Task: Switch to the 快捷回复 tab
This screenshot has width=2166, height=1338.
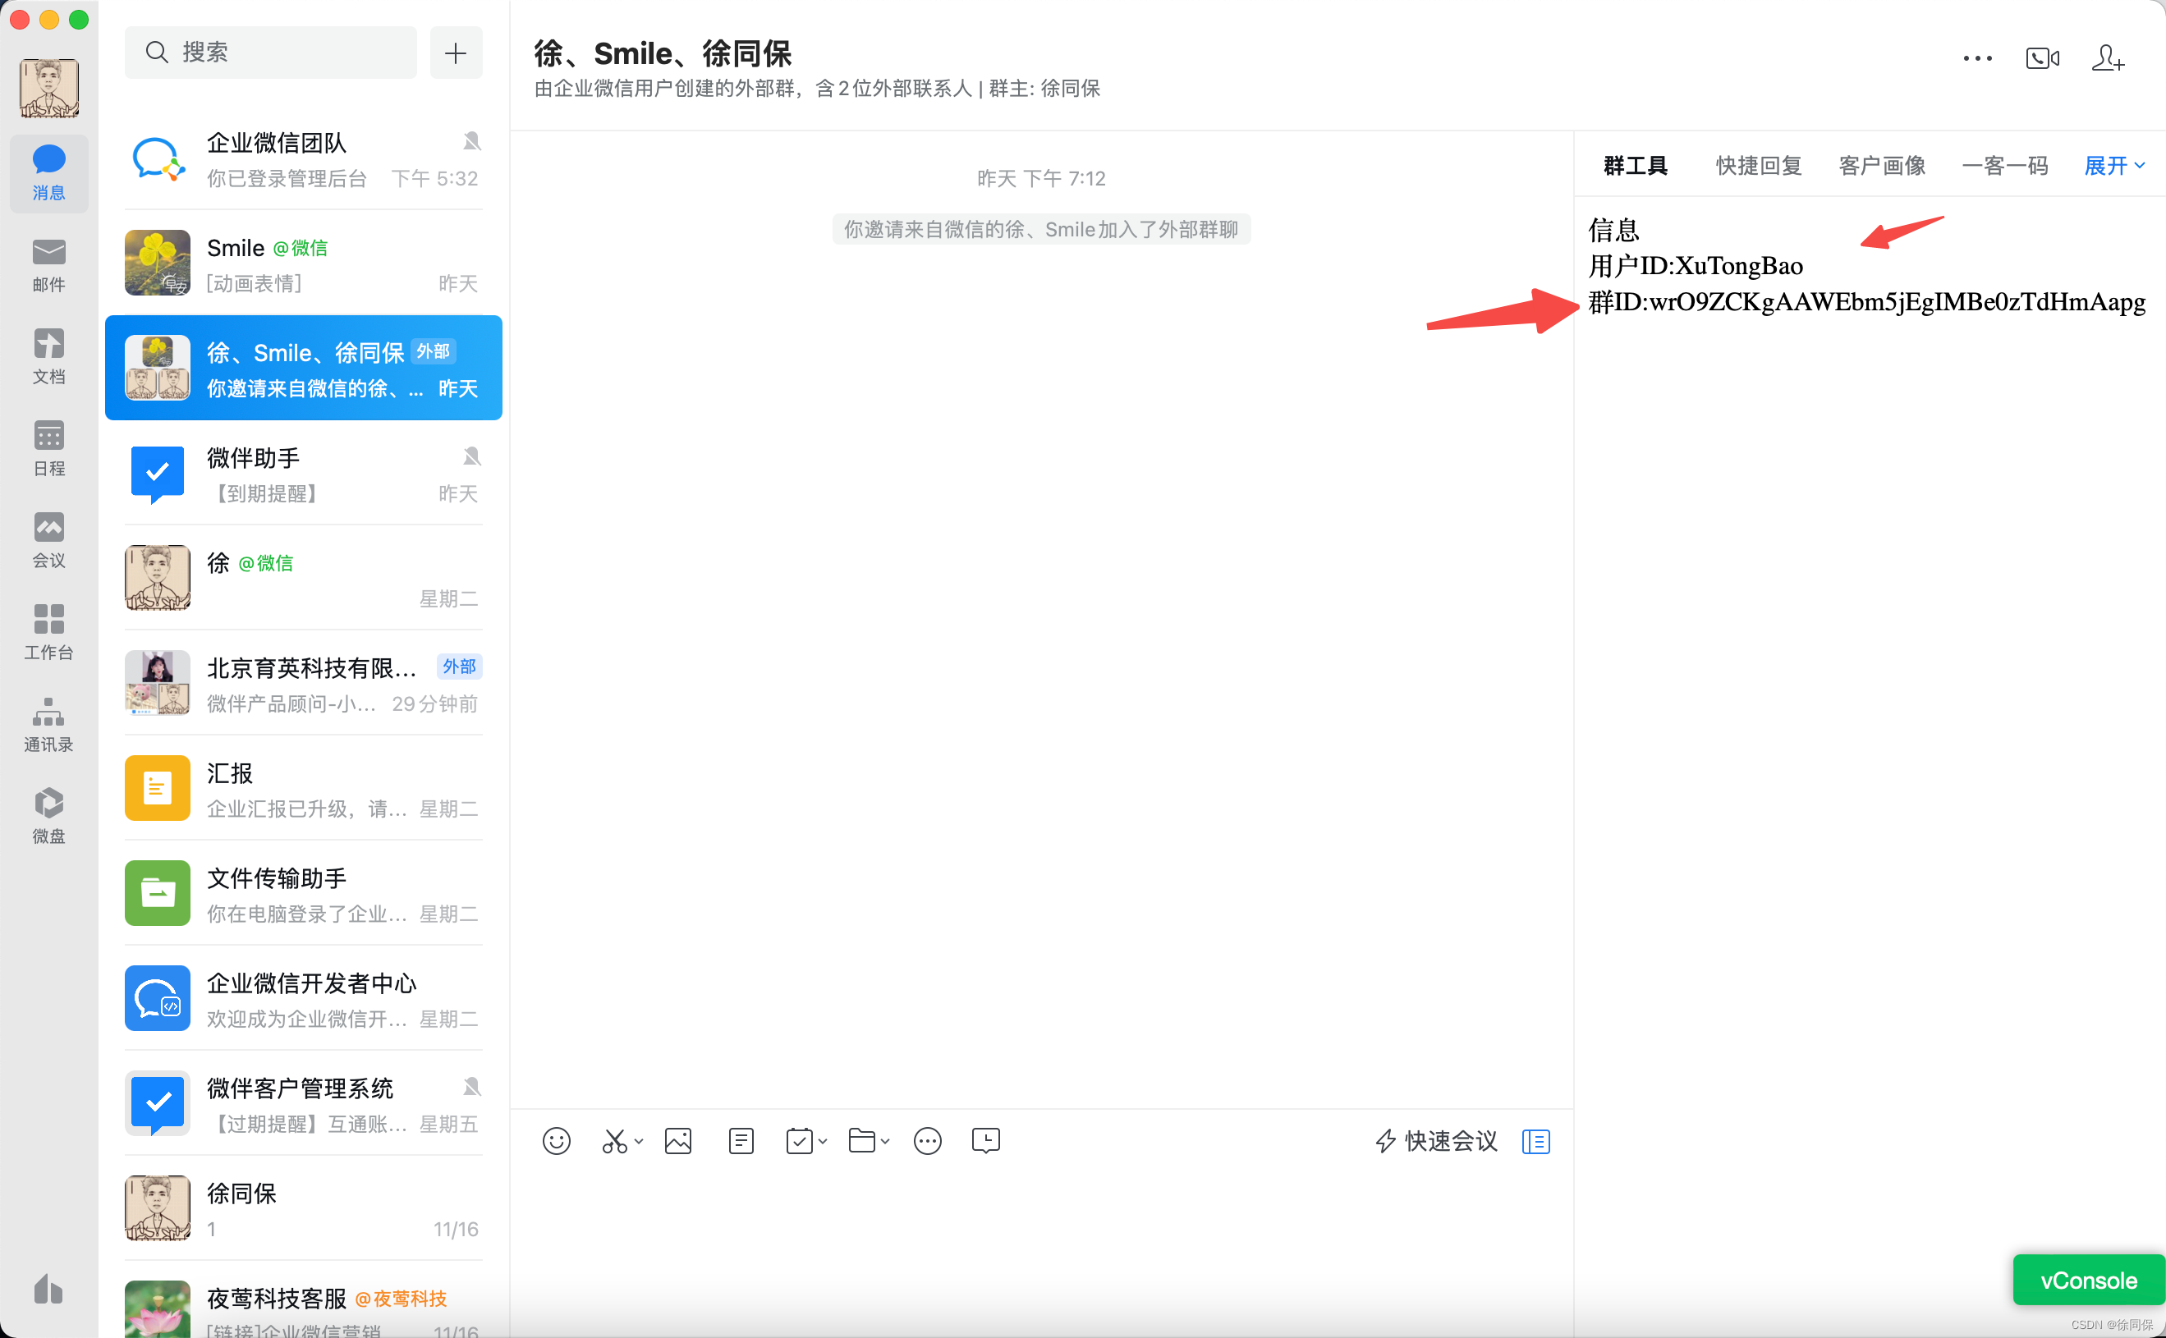Action: pyautogui.click(x=1758, y=166)
